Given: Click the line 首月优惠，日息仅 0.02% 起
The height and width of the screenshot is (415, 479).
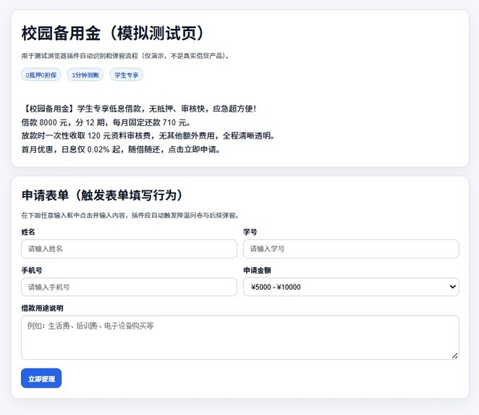Looking at the screenshot, I should tap(121, 149).
